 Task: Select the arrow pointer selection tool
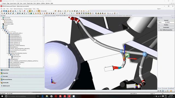(x=28, y=11)
